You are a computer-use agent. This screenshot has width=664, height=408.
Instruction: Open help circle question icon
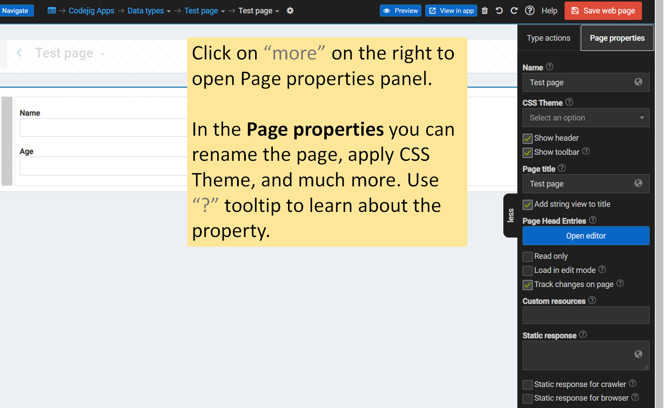530,11
